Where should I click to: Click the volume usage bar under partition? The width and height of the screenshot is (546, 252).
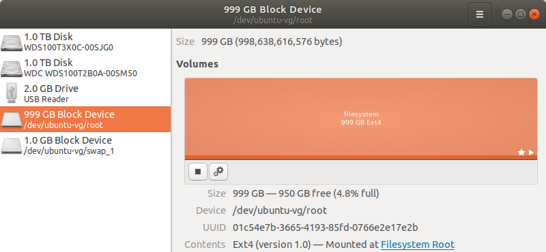point(361,157)
